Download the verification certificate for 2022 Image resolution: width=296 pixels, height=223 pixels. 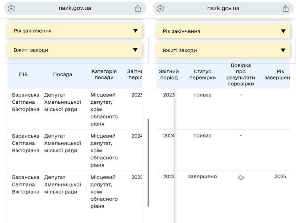click(x=241, y=178)
